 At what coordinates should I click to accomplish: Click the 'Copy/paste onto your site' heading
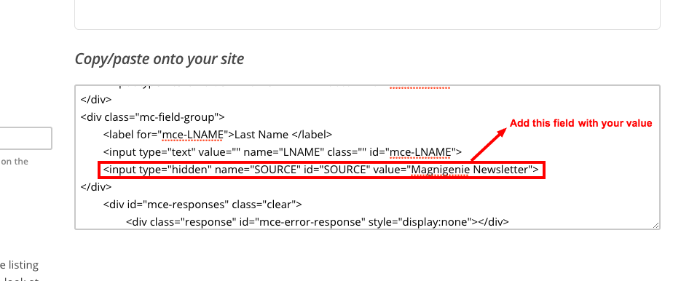tap(160, 59)
